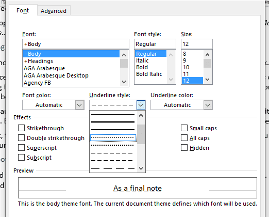
Task: Choose the double line underline style
Action: 113,122
